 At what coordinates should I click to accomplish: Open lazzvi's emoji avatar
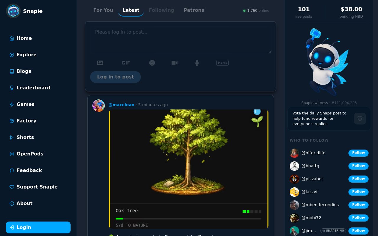[x=294, y=192]
